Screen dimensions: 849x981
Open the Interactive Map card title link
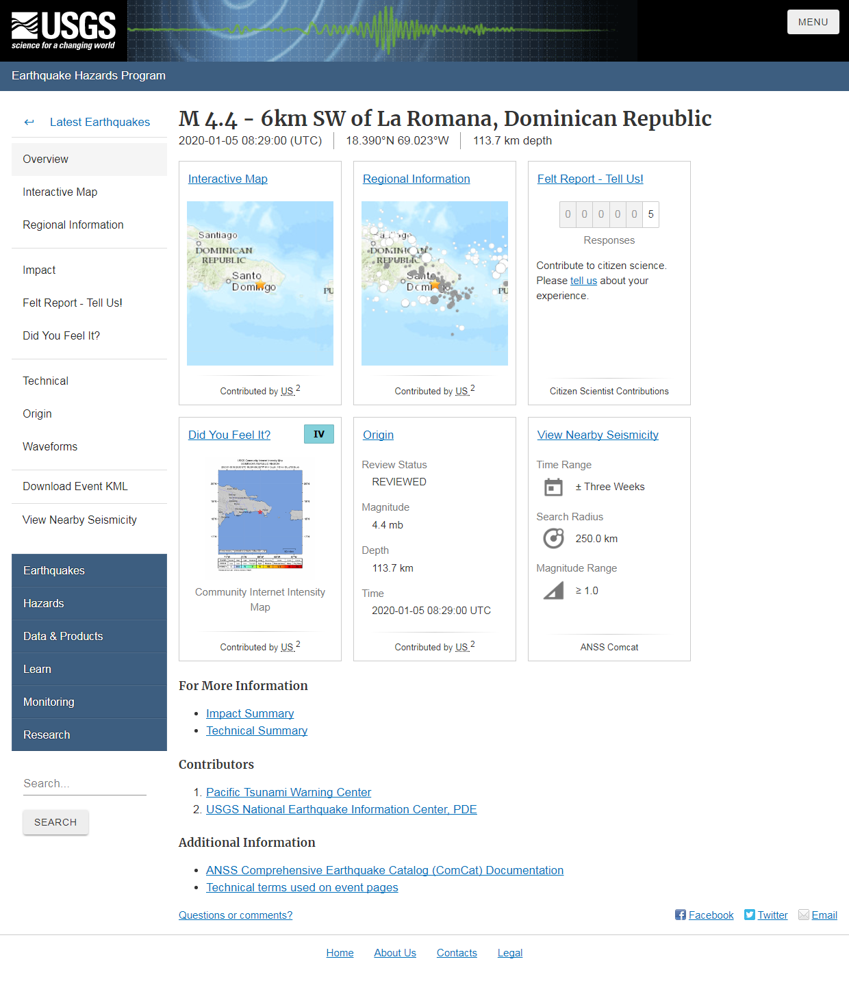(x=228, y=179)
